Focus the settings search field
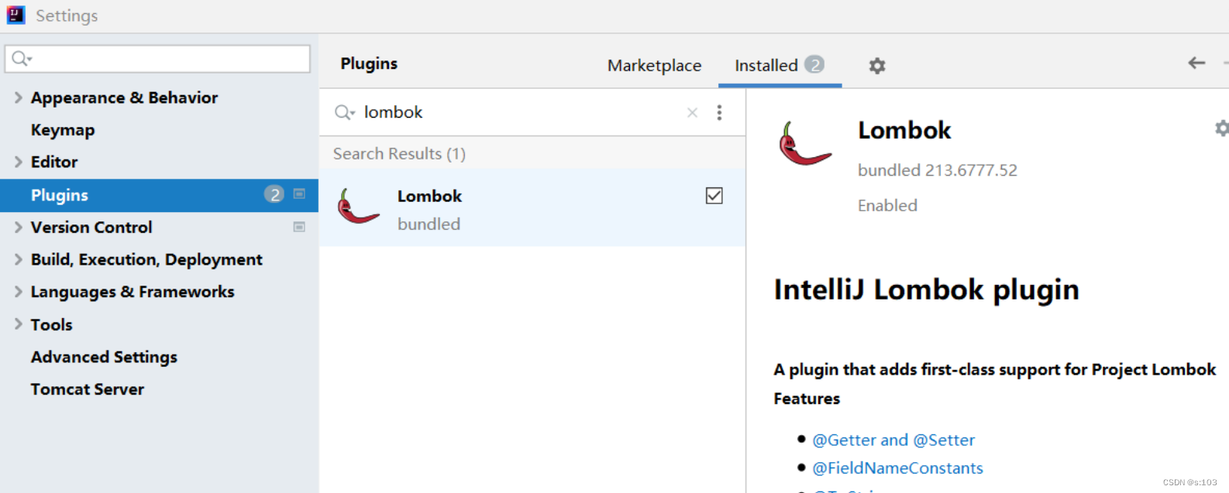Image resolution: width=1229 pixels, height=493 pixels. [157, 59]
